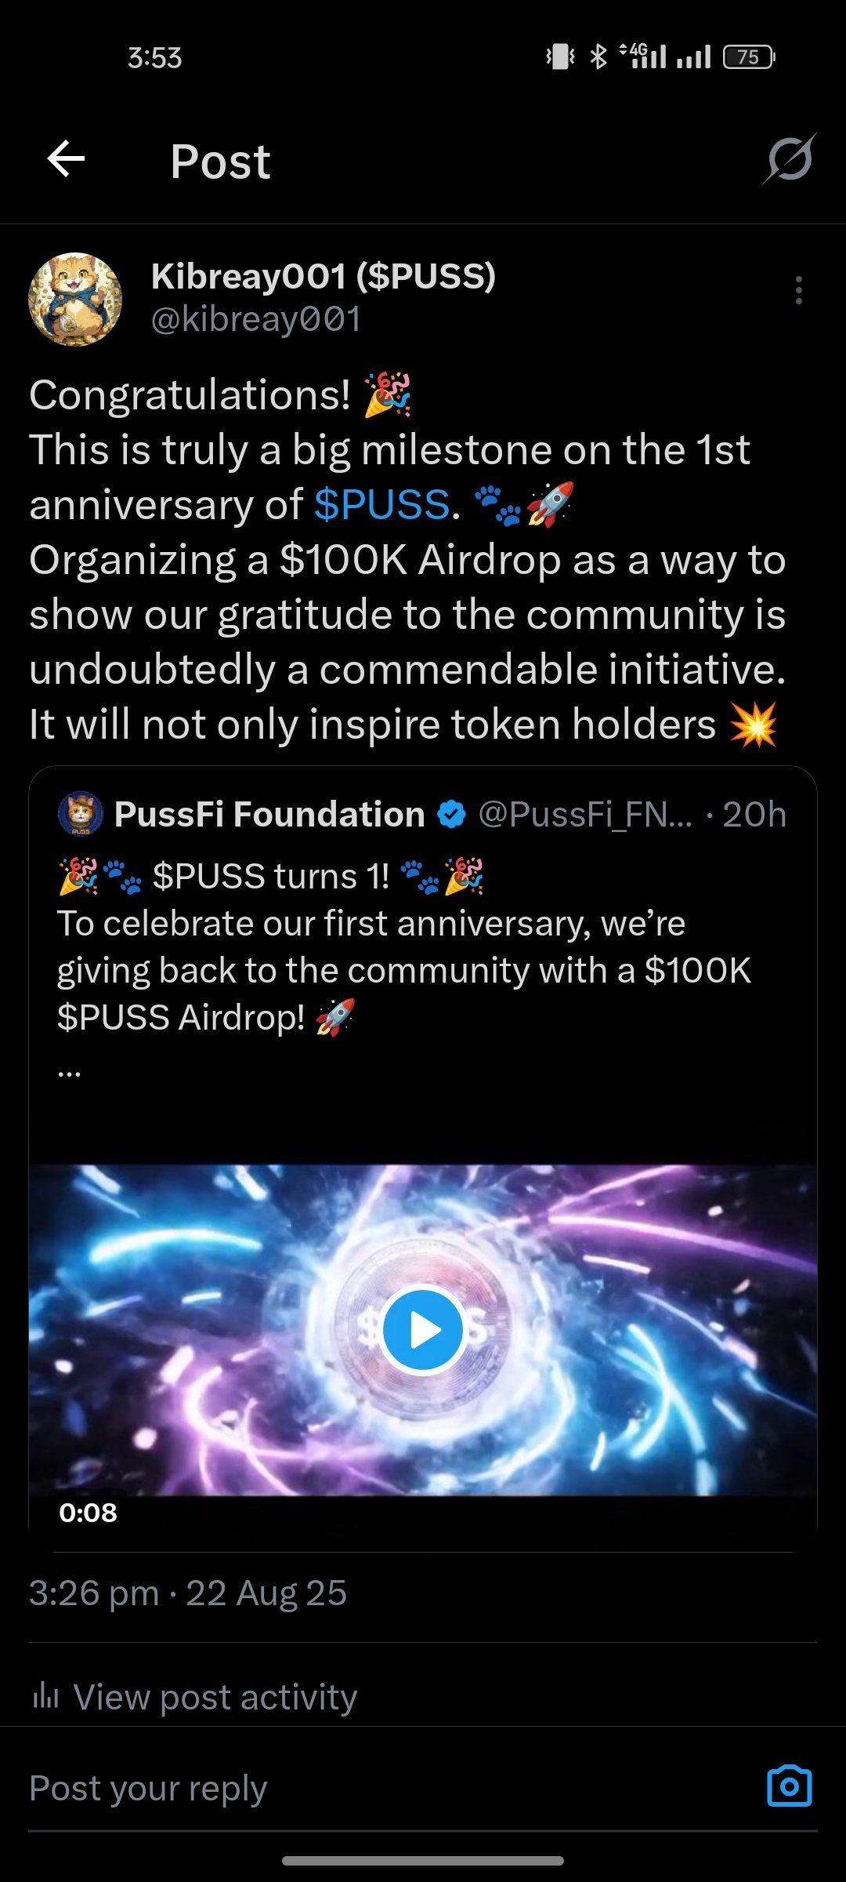The height and width of the screenshot is (1882, 846).
Task: Tap the Post your reply field
Action: 313,1788
